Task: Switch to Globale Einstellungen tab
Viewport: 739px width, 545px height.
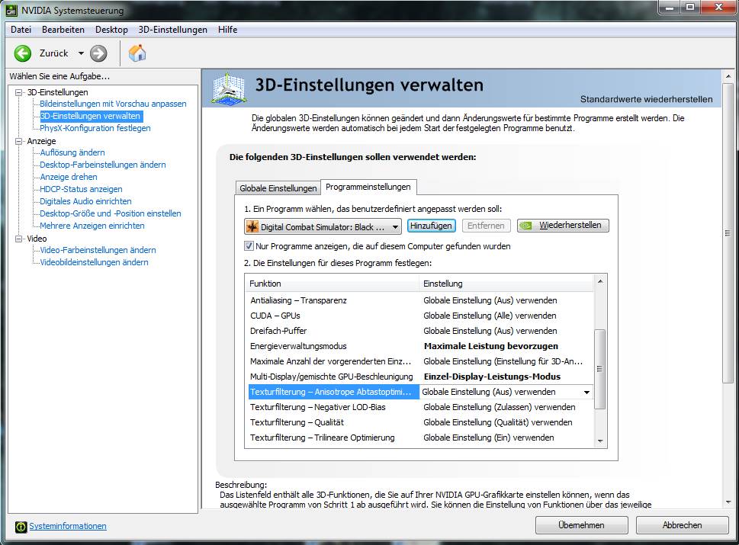Action: (x=278, y=188)
